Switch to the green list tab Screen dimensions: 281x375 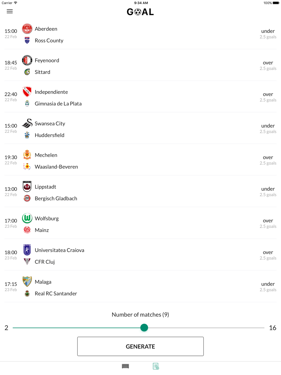[156, 366]
